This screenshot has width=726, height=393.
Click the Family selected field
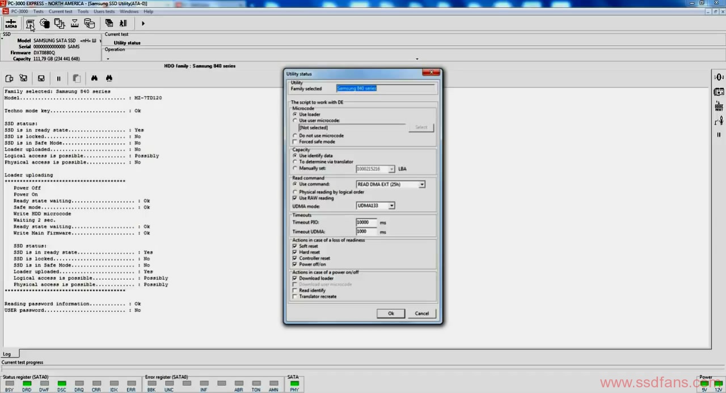point(385,88)
